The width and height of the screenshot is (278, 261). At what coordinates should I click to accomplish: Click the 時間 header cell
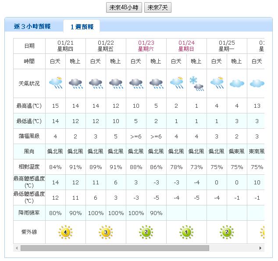[x=29, y=61]
